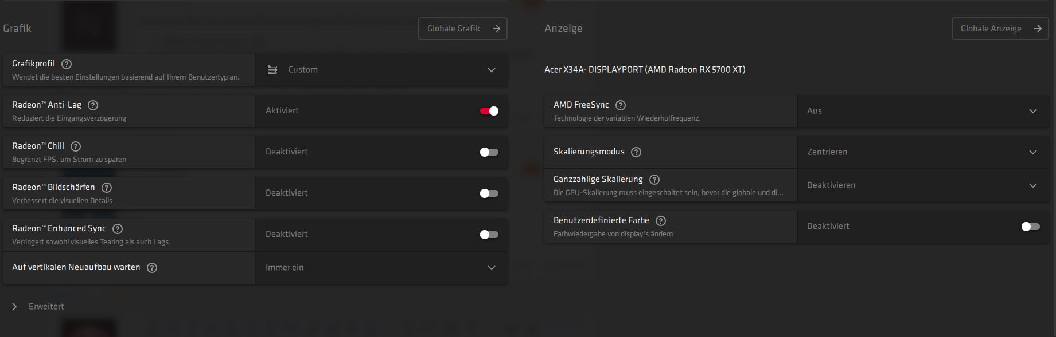
Task: Enable the Radeon Chill toggle
Action: tap(489, 152)
